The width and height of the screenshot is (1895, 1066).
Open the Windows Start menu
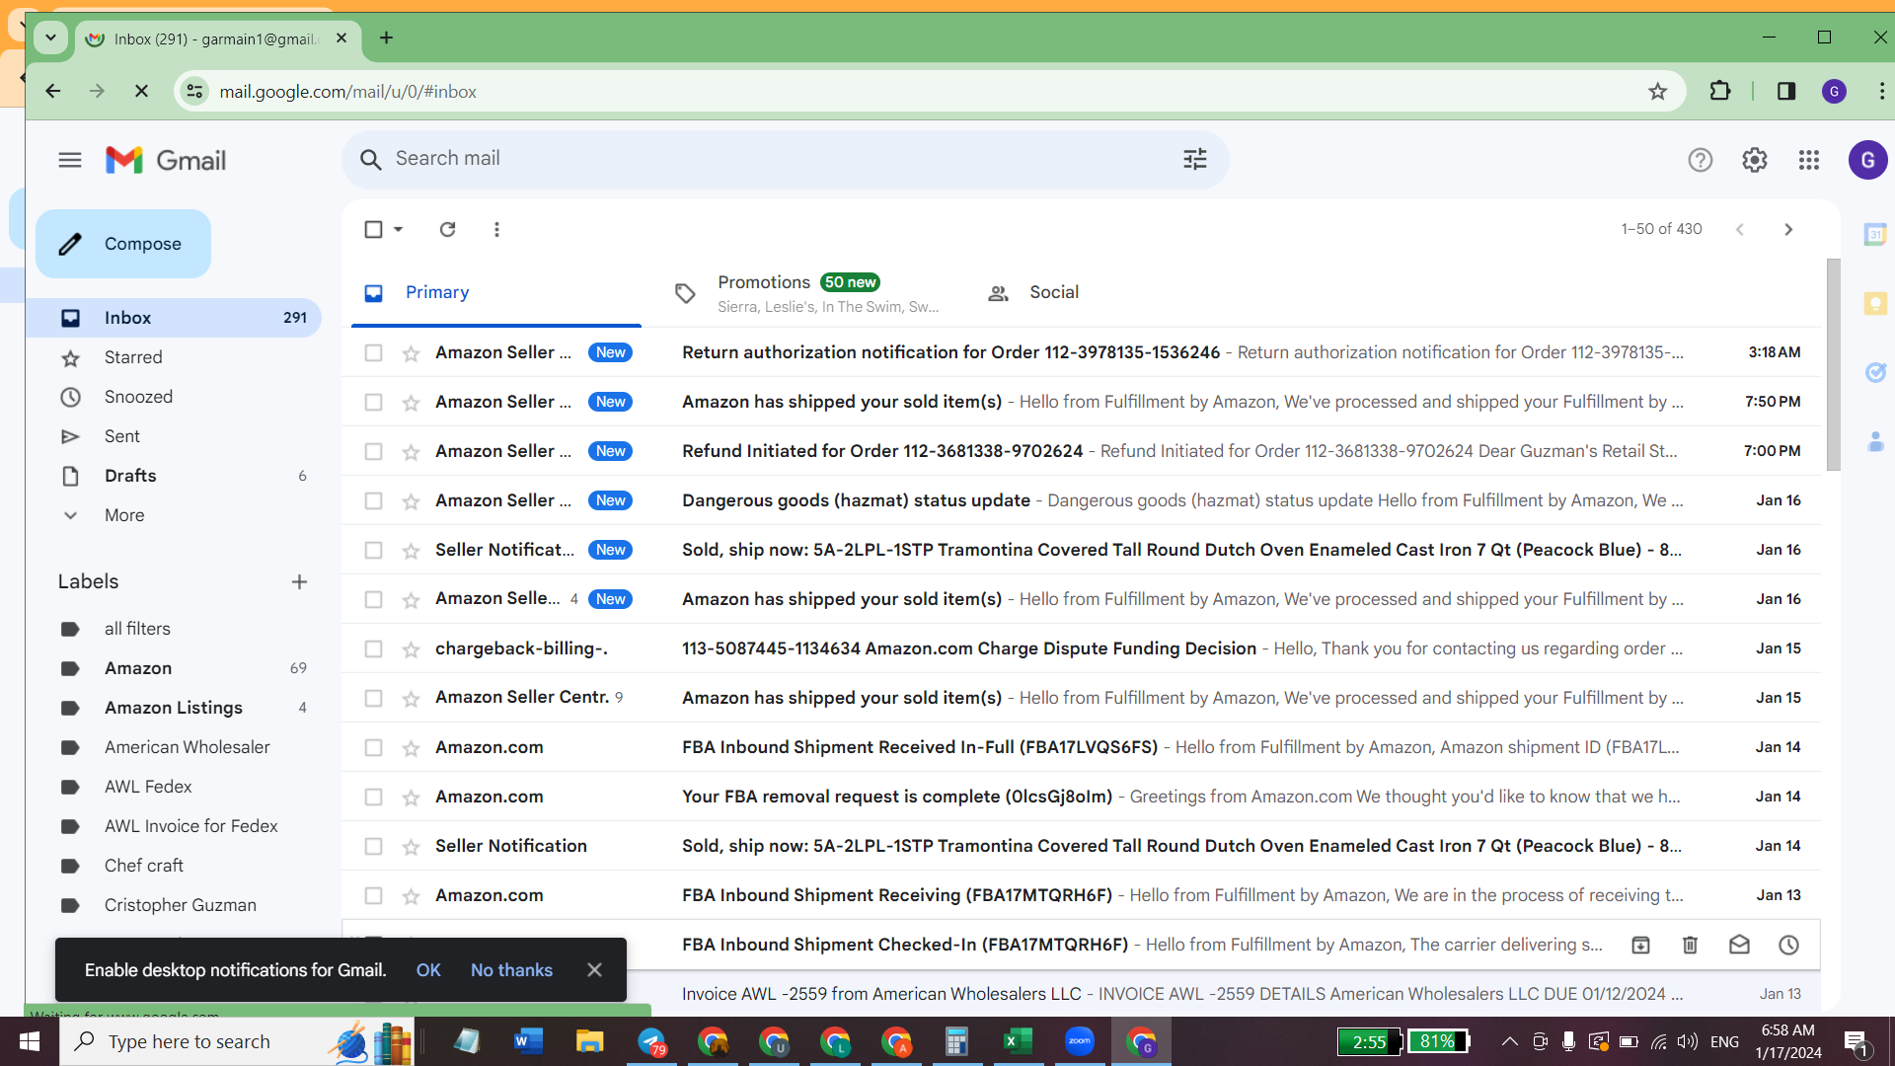(x=30, y=1041)
